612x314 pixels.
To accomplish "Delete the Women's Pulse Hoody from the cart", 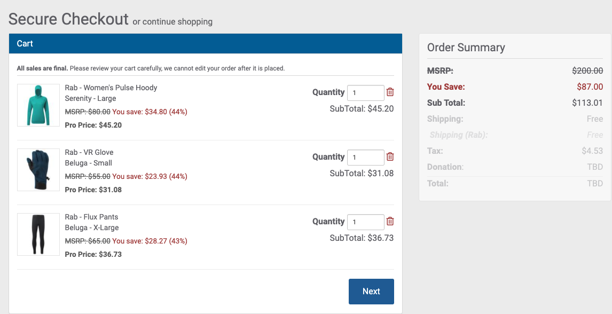I will point(390,92).
